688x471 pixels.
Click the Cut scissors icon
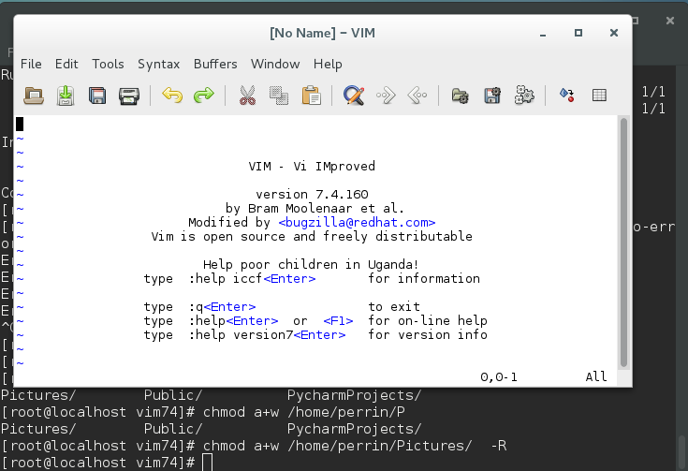(247, 96)
